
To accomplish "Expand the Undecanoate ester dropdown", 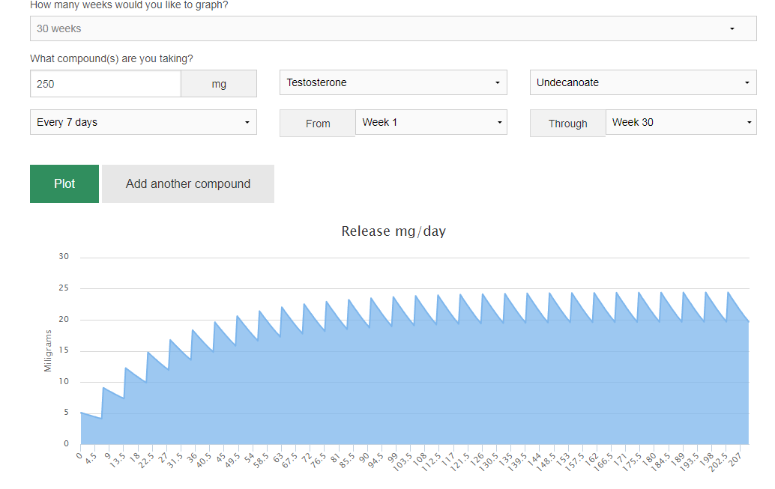I will (642, 82).
